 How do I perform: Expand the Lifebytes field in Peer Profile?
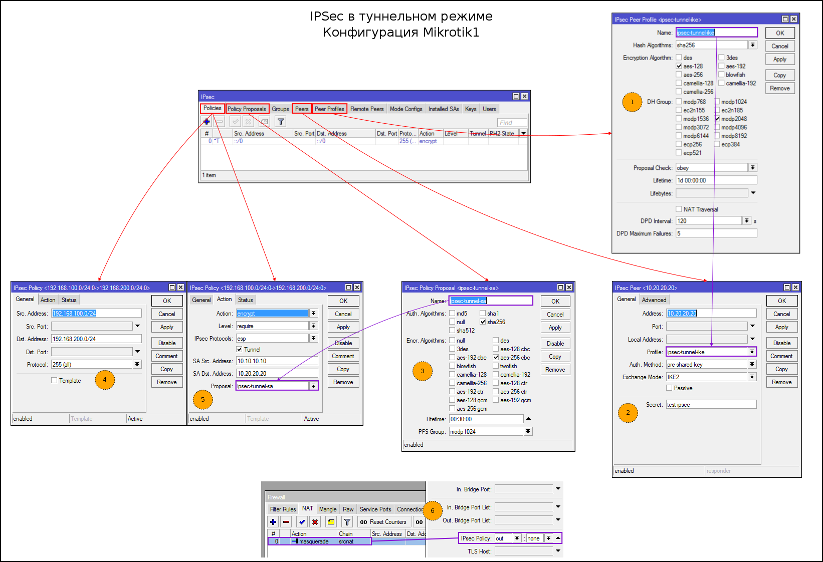pos(753,193)
